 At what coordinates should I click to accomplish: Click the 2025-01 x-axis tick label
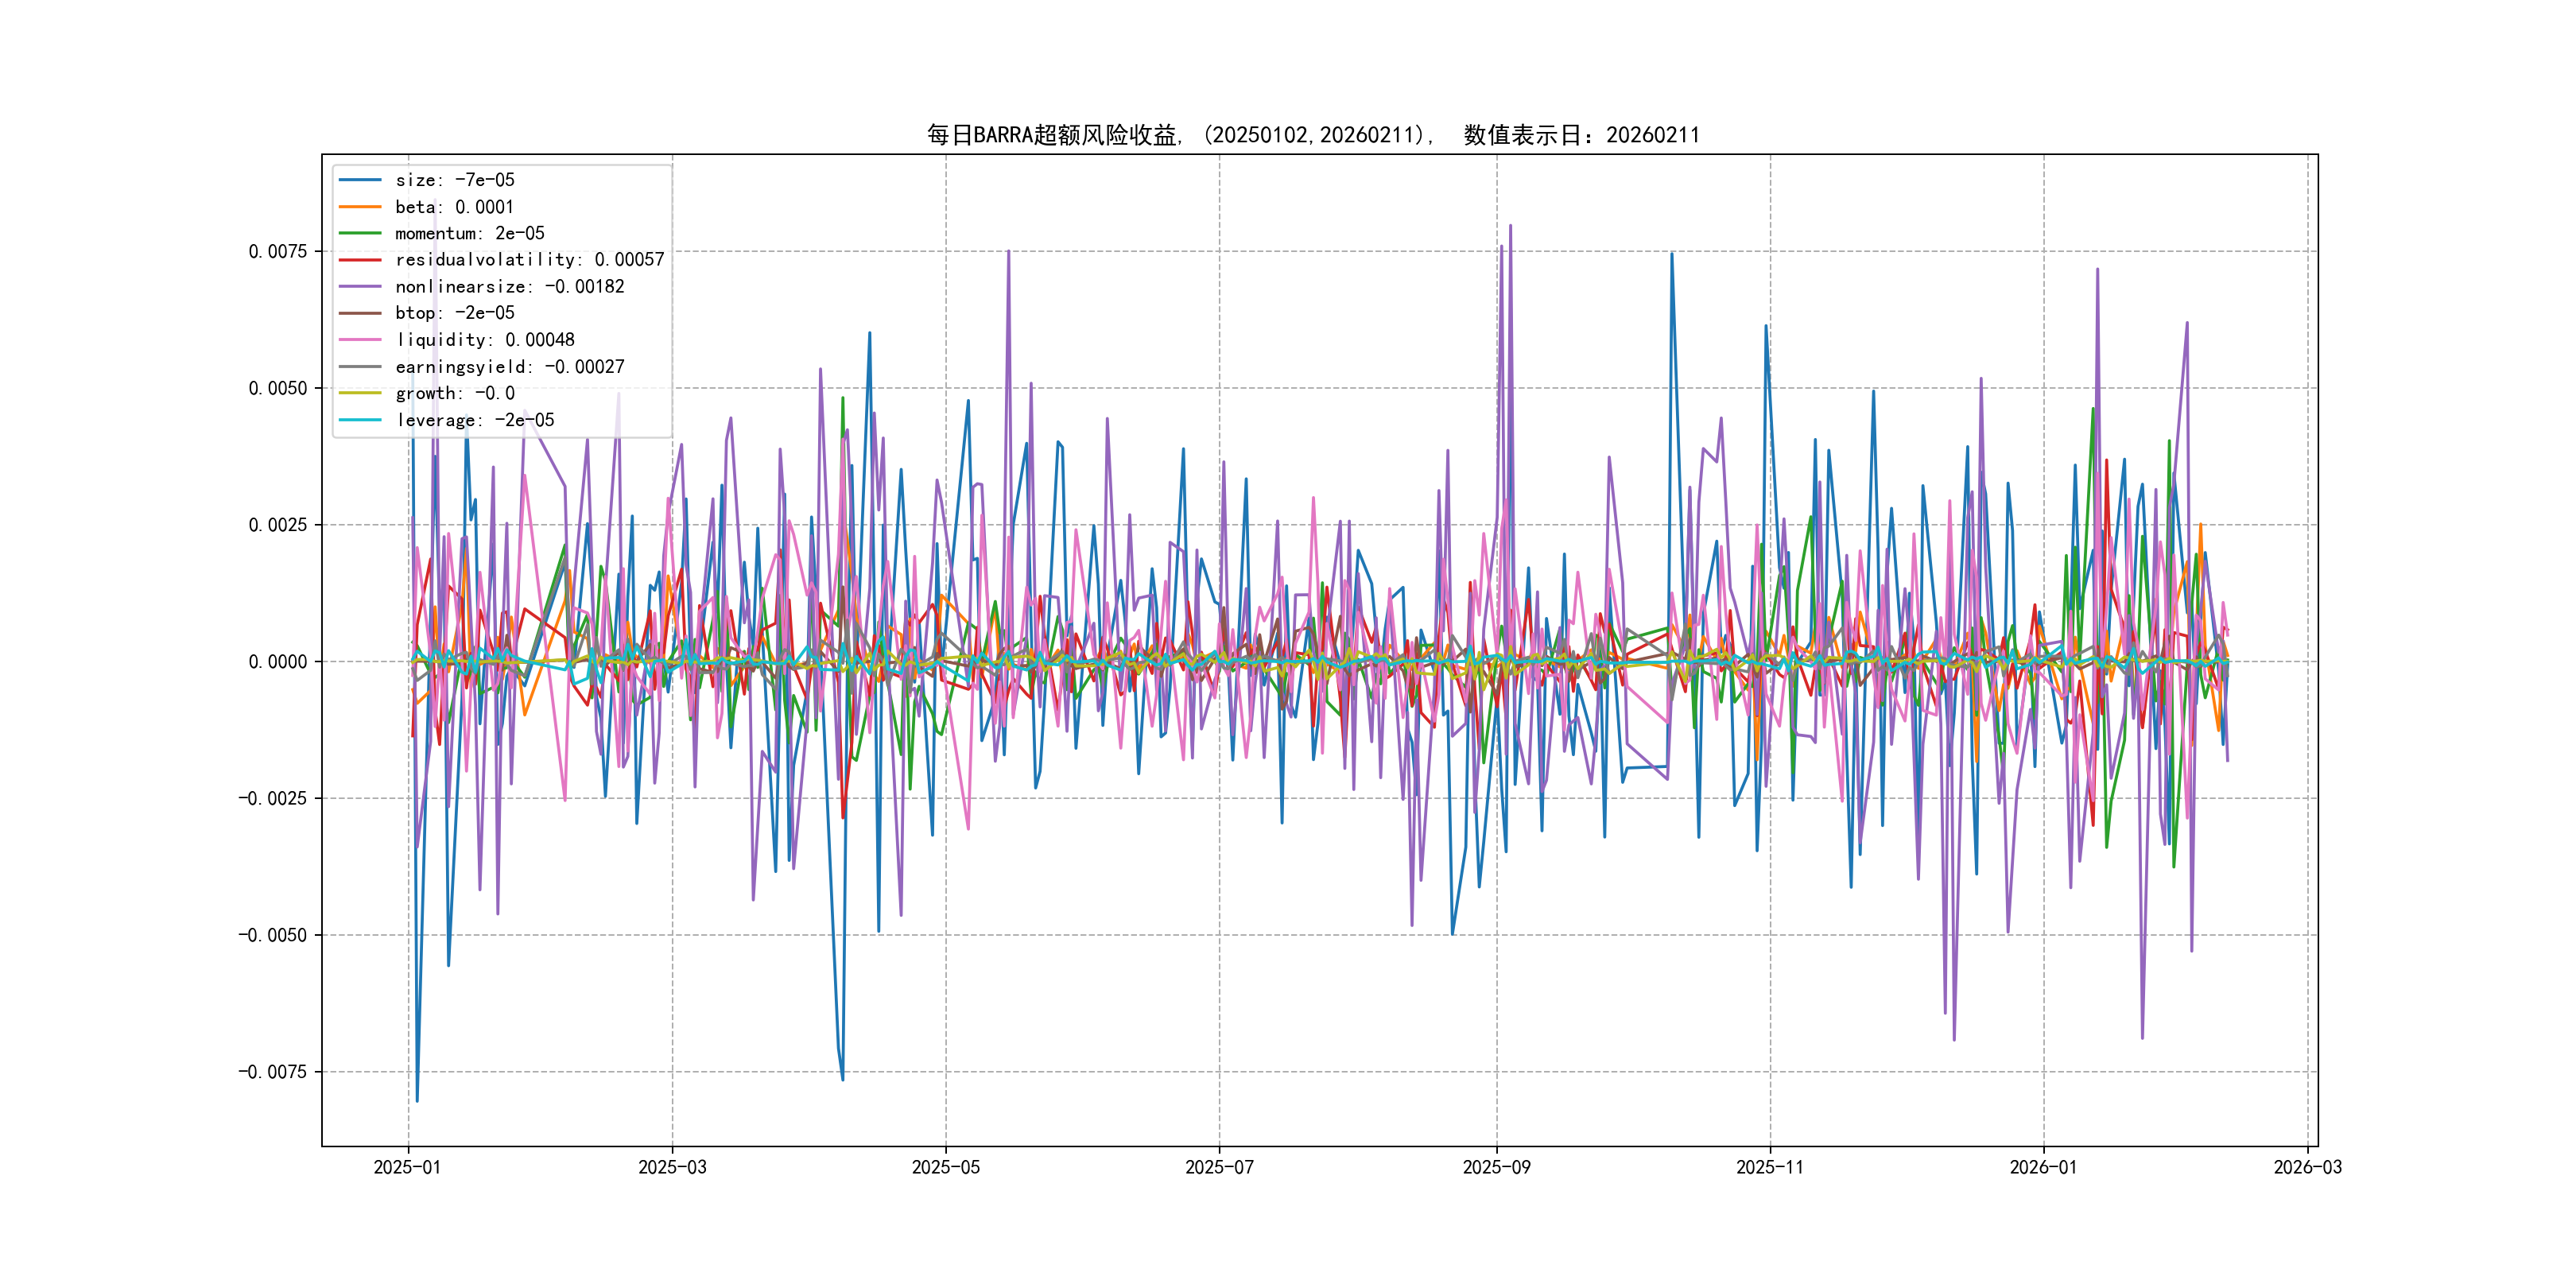[x=407, y=1167]
